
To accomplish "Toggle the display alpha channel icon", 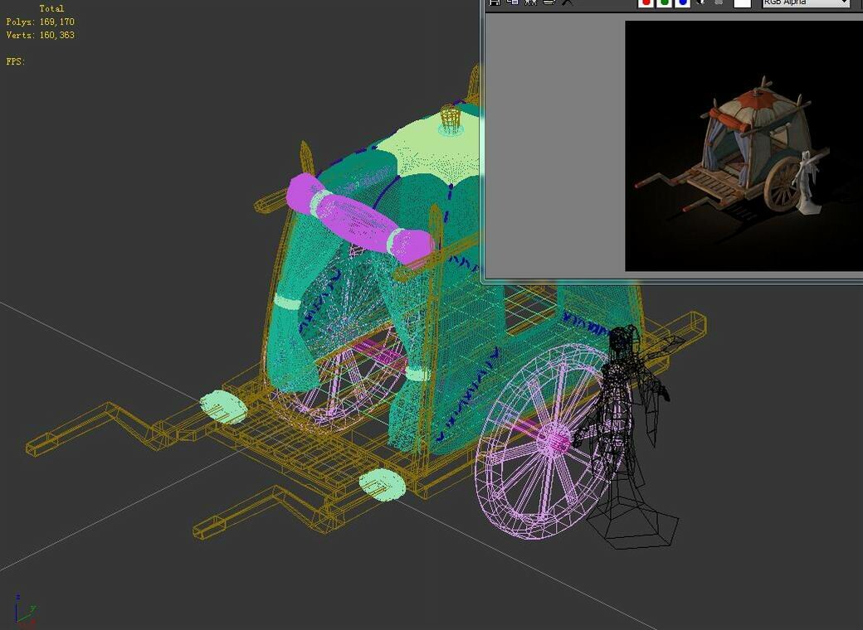I will (701, 2).
